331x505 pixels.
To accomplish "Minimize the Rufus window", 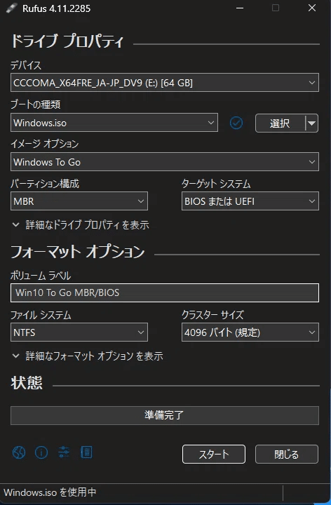I will pos(240,8).
